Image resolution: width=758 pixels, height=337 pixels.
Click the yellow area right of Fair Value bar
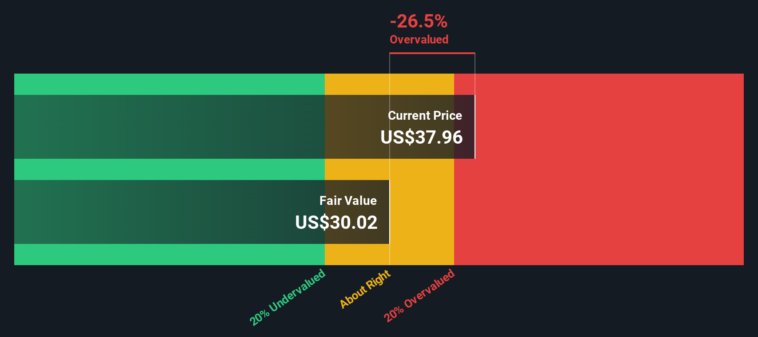coord(422,212)
